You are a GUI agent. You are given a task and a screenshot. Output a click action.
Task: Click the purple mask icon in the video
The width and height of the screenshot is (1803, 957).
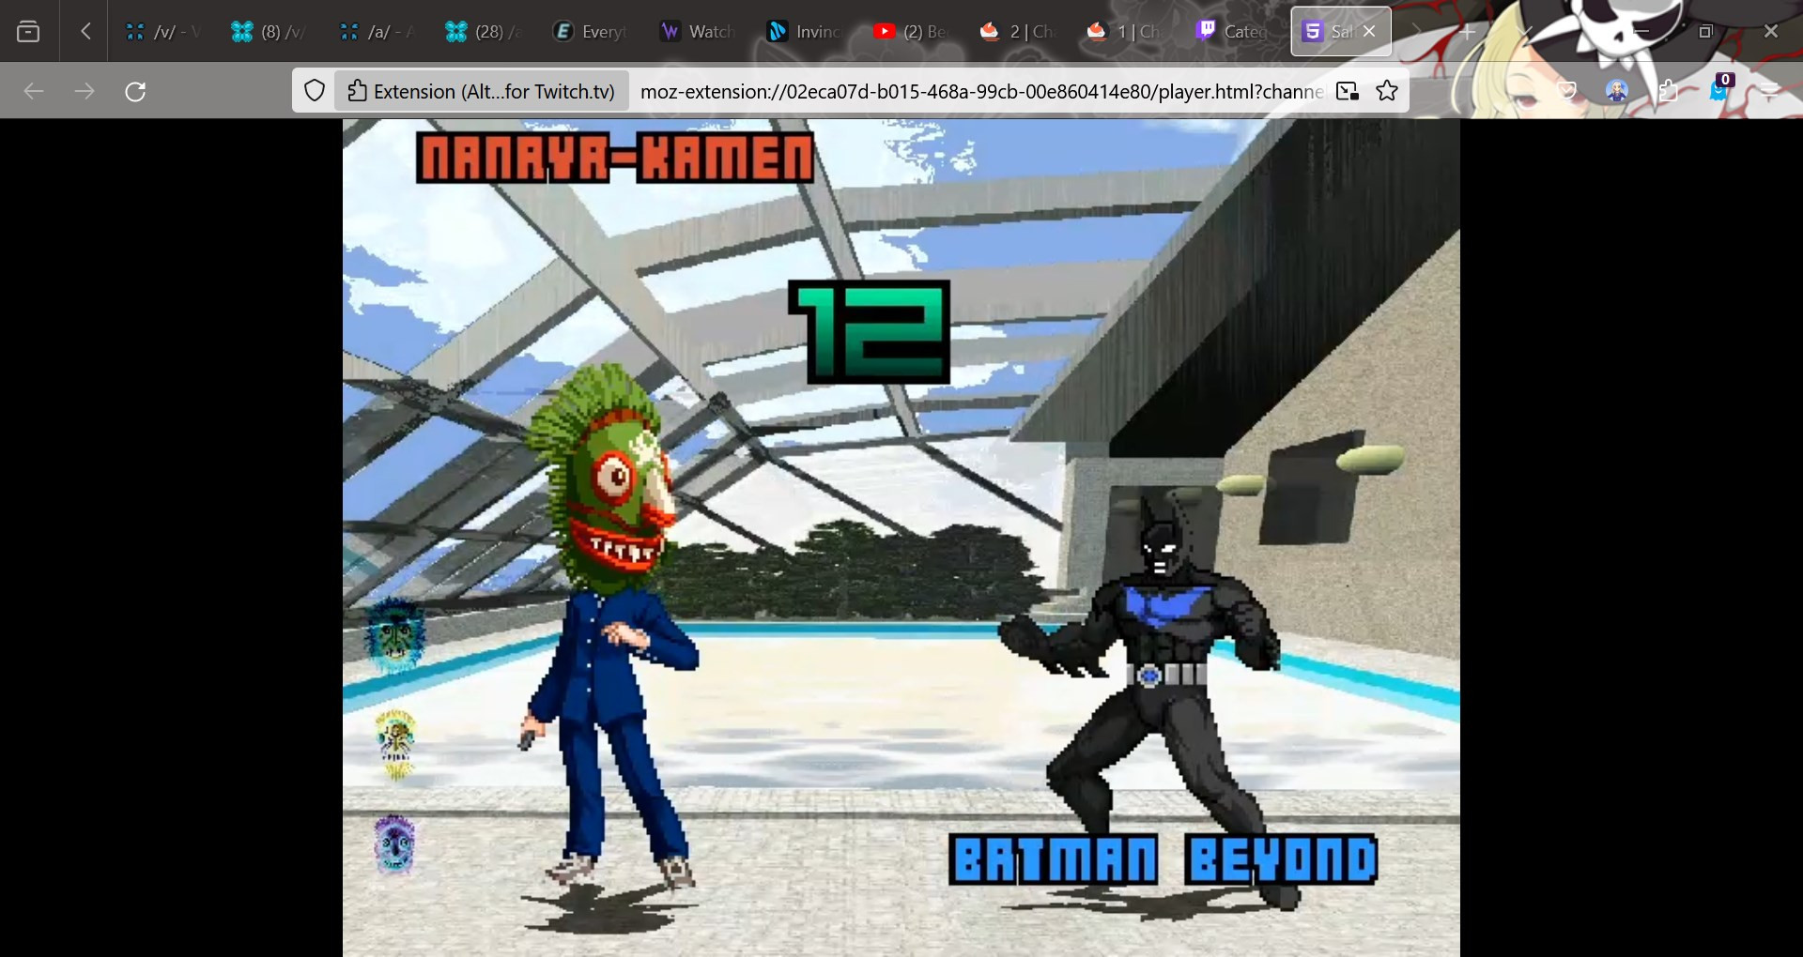394,843
